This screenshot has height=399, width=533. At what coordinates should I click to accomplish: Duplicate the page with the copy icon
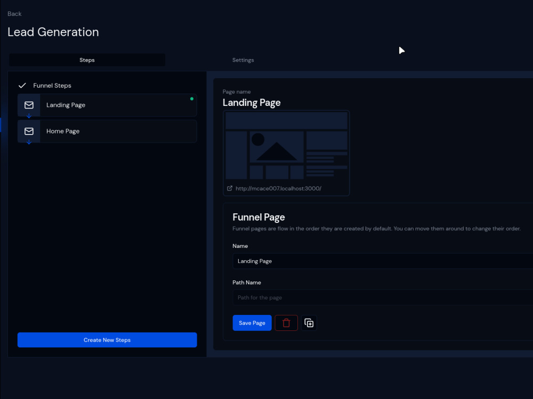309,323
